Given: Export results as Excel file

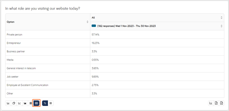Looking at the screenshot, I should [216, 103].
